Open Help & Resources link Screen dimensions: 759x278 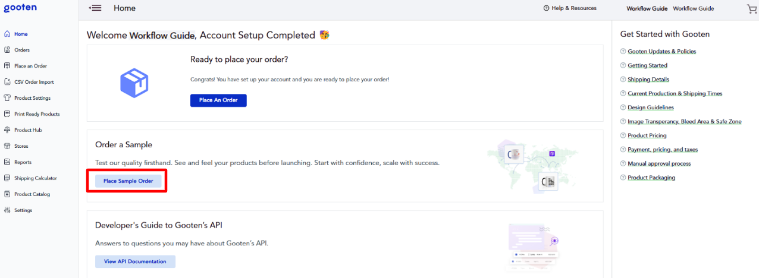tap(574, 8)
